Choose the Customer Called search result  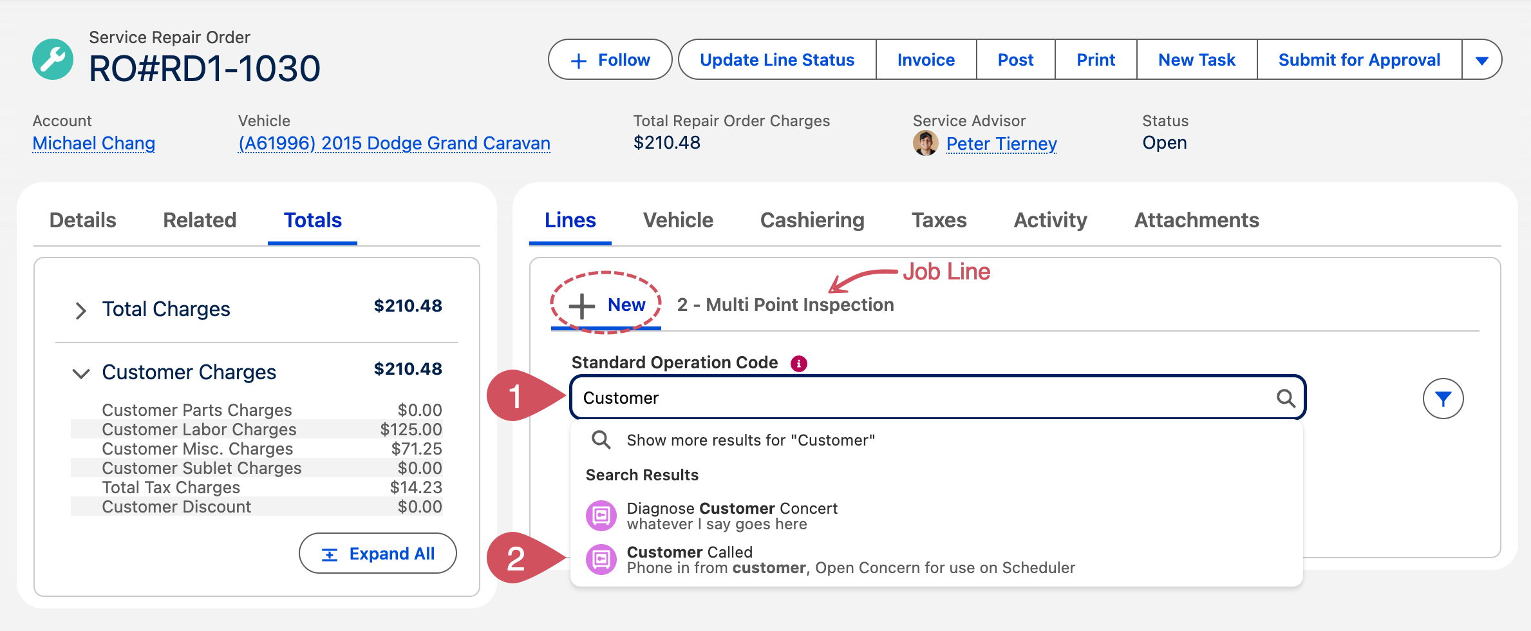tap(937, 560)
